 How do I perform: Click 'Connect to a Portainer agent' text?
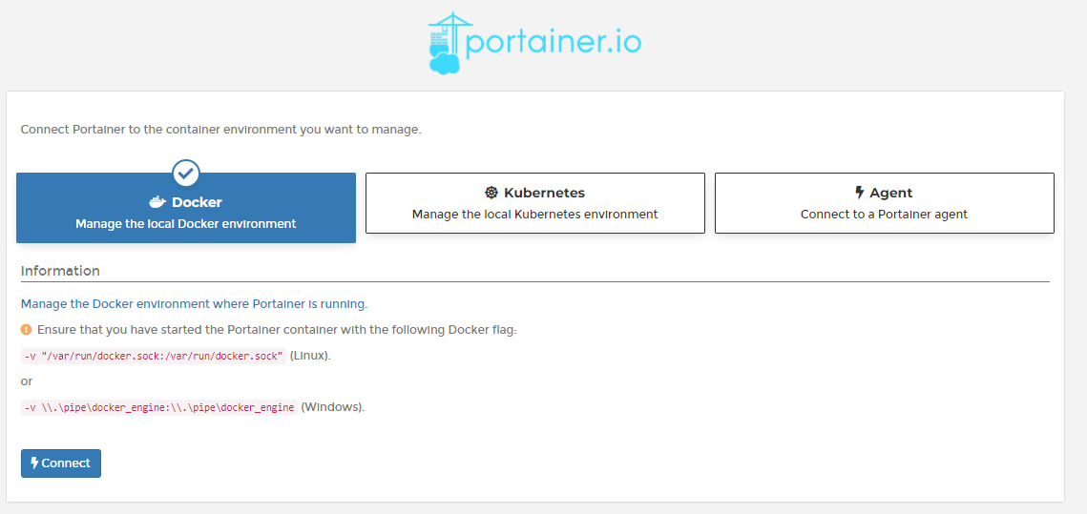884,214
